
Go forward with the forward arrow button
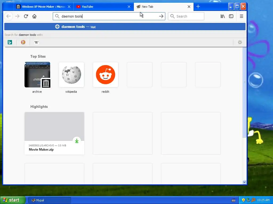pyautogui.click(x=17, y=16)
